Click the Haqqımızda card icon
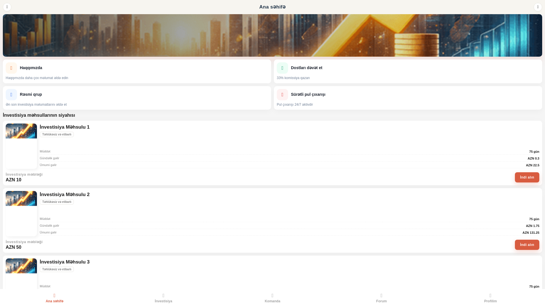This screenshot has height=306, width=545. [x=11, y=68]
